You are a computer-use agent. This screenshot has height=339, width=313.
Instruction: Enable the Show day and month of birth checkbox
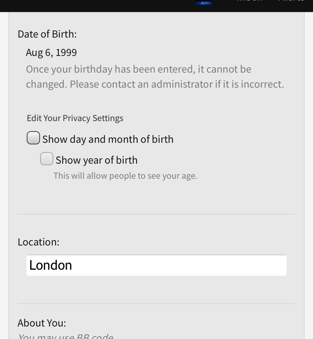[x=33, y=138]
